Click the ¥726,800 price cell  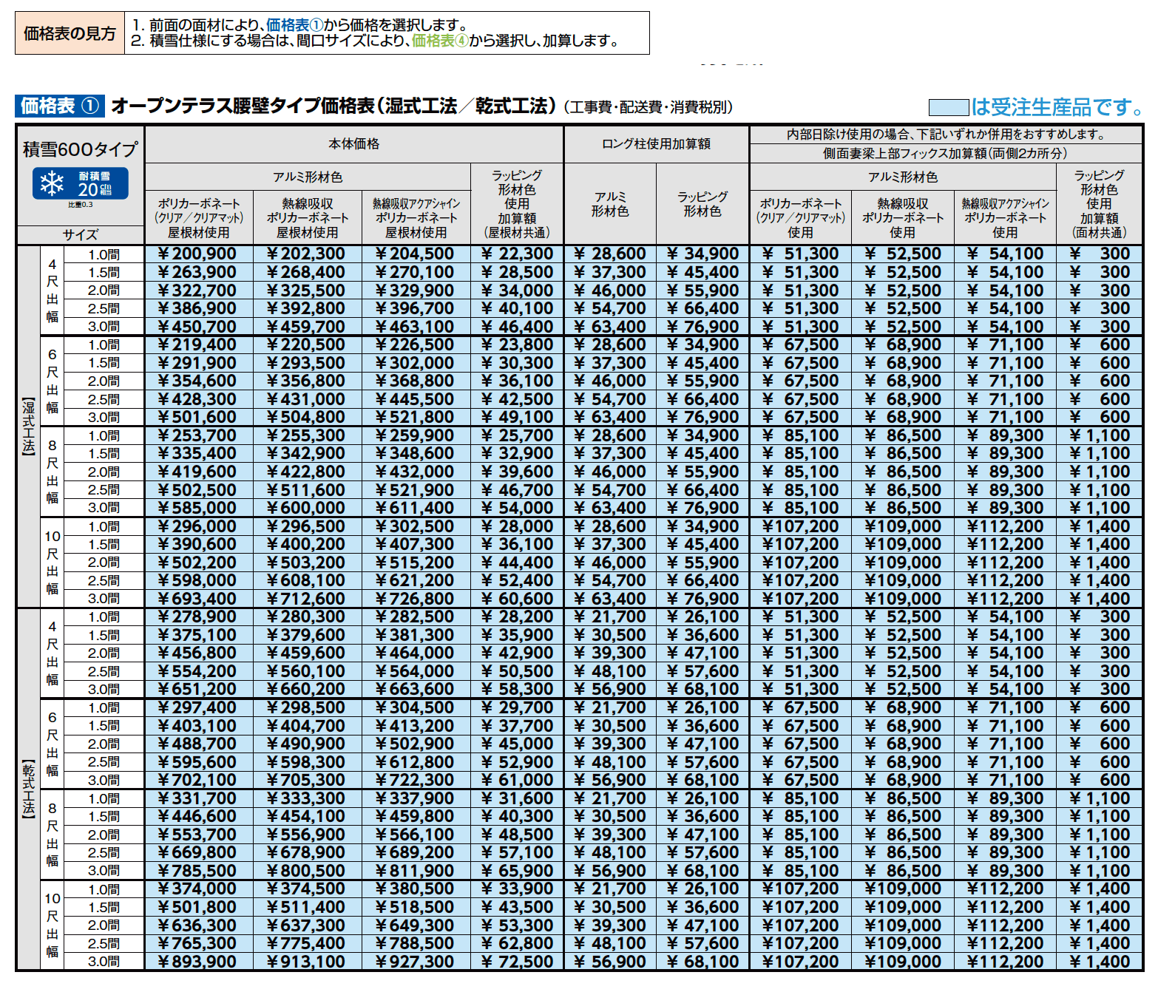pyautogui.click(x=416, y=599)
